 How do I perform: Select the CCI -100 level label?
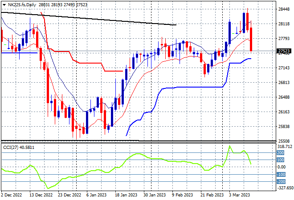(x=281, y=175)
